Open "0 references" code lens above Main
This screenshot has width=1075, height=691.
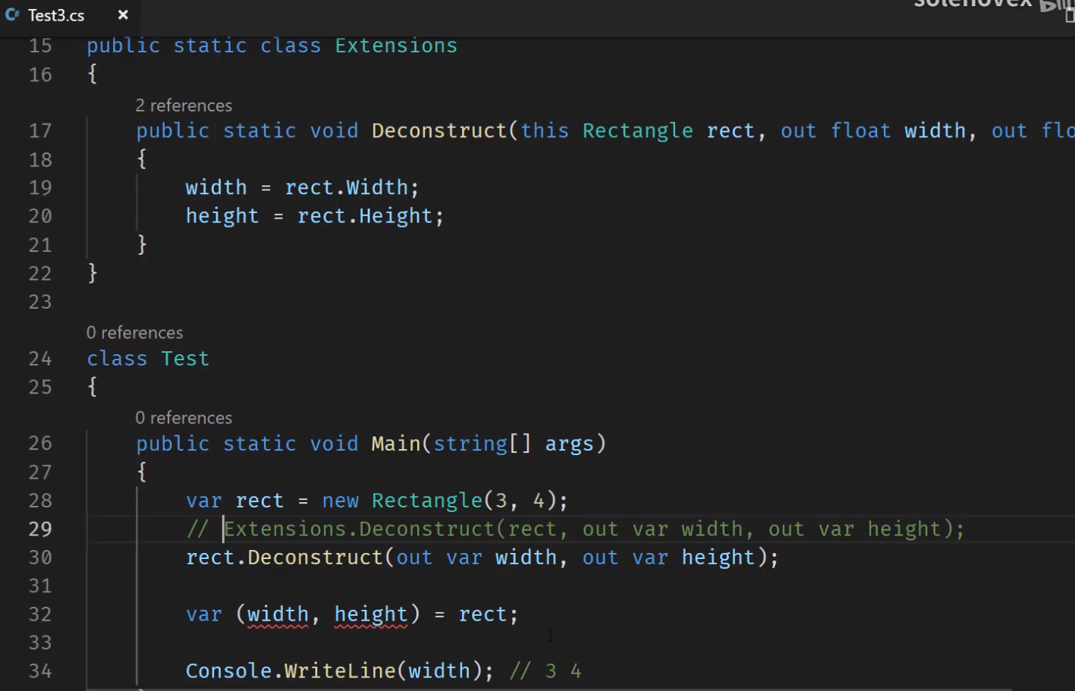click(x=184, y=418)
